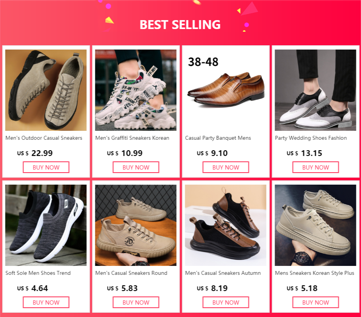The height and width of the screenshot is (317, 361).
Task: Open the Party Wedding Shoes photo
Action: click(315, 90)
